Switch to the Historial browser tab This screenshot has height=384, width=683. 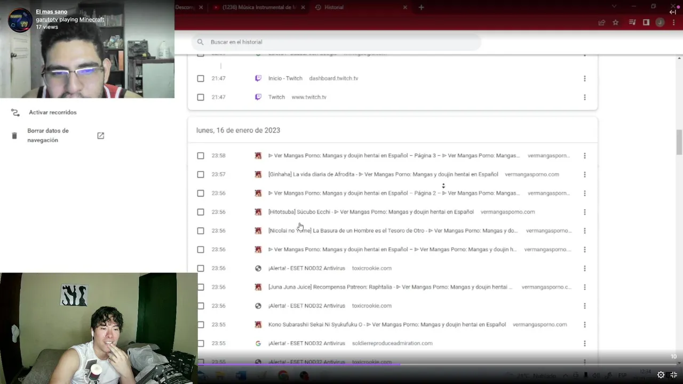coord(361,7)
